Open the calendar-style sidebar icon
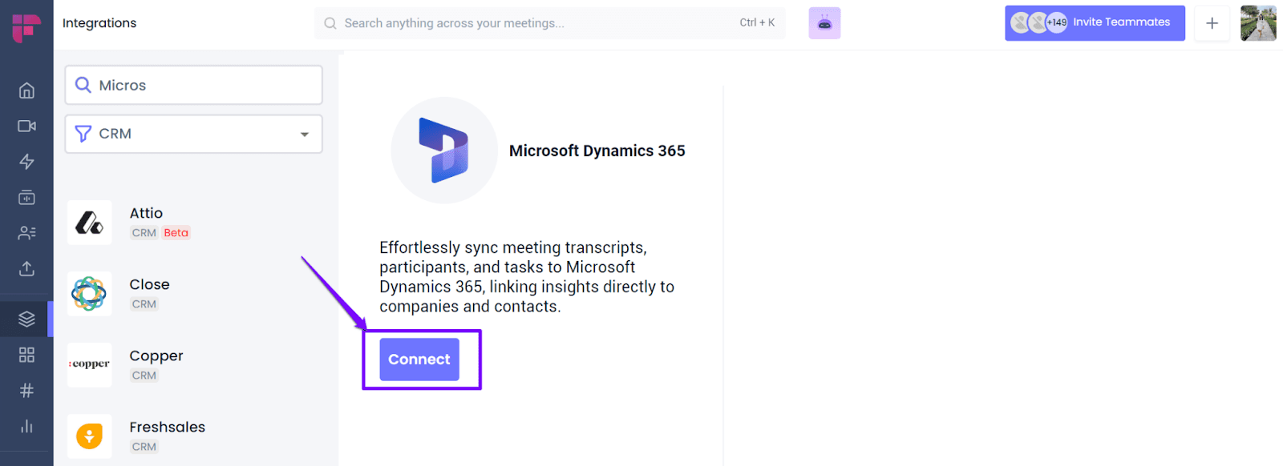The height and width of the screenshot is (466, 1283). click(x=26, y=197)
